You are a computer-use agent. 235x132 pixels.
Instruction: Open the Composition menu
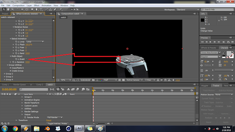pos(18,5)
